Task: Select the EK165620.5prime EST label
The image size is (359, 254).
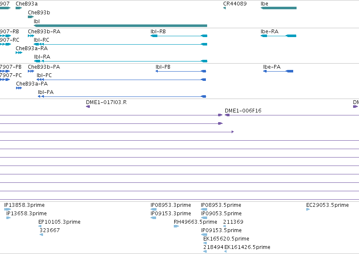Action: [x=226, y=239]
